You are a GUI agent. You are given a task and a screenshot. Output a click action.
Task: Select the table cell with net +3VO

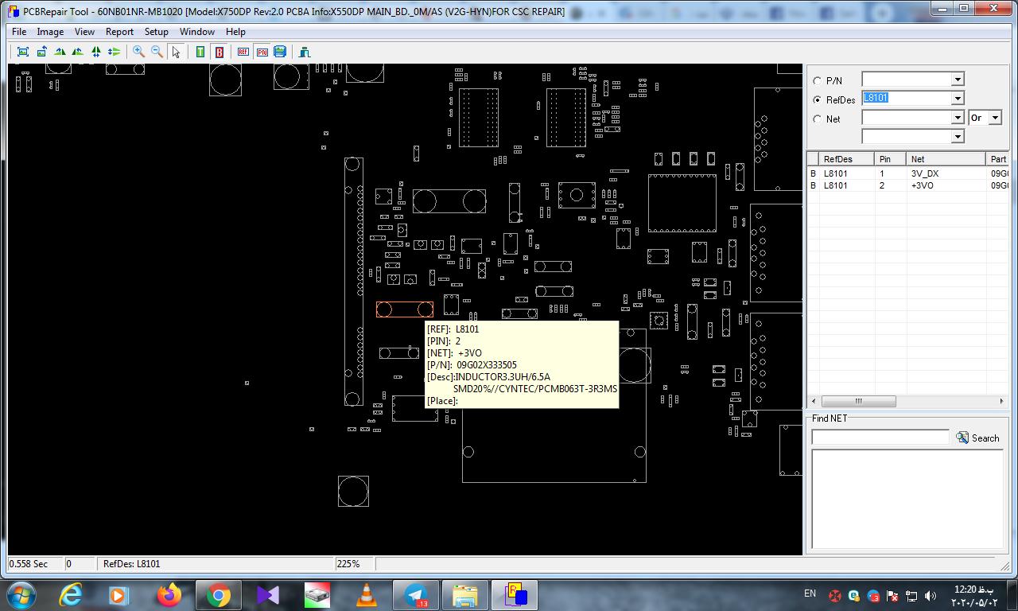coord(946,185)
